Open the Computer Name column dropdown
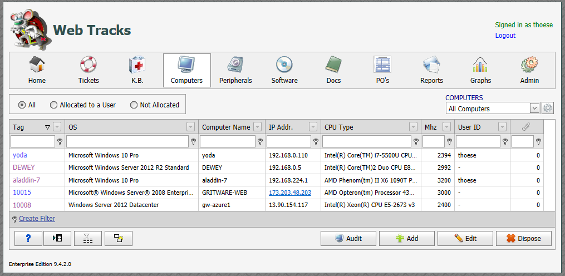The width and height of the screenshot is (565, 276). click(x=257, y=127)
